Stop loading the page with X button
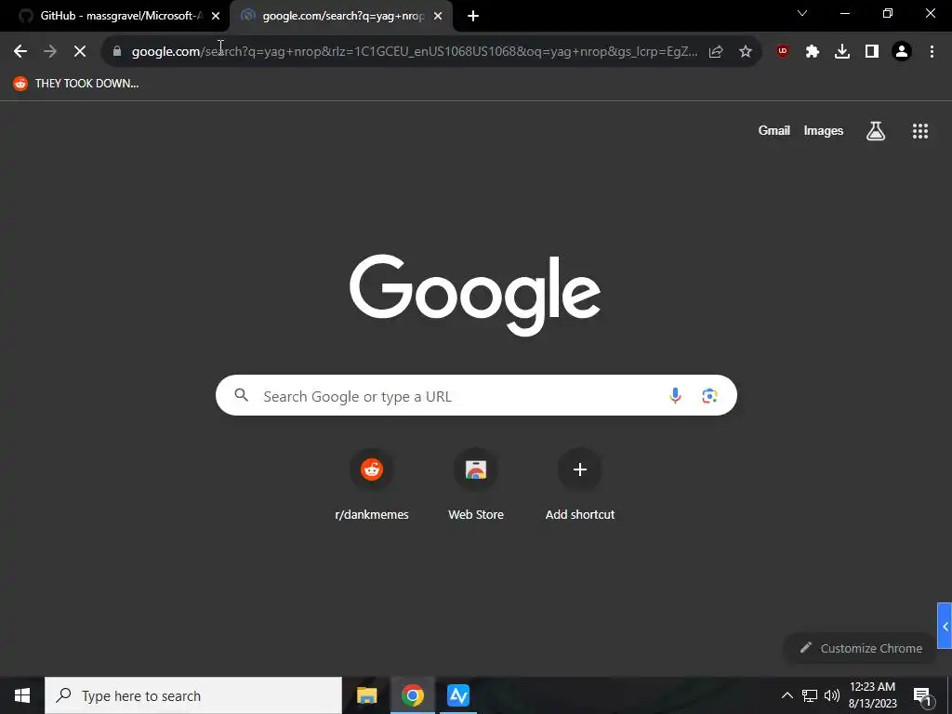 click(80, 52)
